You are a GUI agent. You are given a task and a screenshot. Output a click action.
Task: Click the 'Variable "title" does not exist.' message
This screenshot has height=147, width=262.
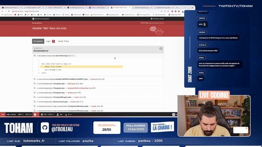pos(50,28)
